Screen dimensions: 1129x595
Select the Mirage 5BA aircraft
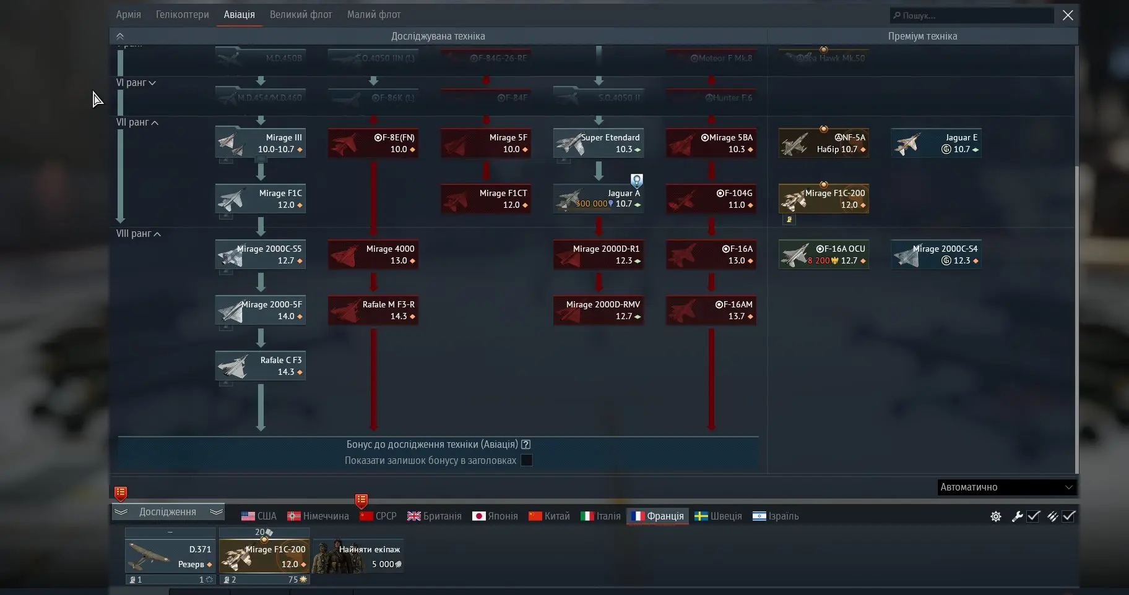click(711, 143)
